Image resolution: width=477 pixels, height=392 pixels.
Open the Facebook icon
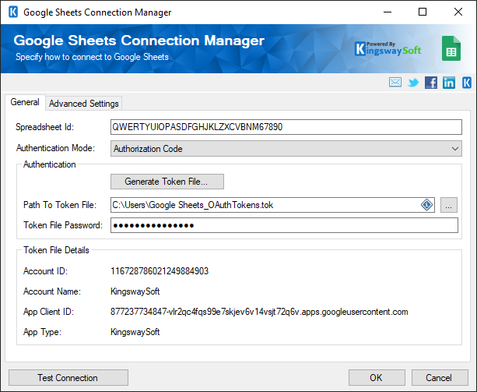click(x=431, y=83)
